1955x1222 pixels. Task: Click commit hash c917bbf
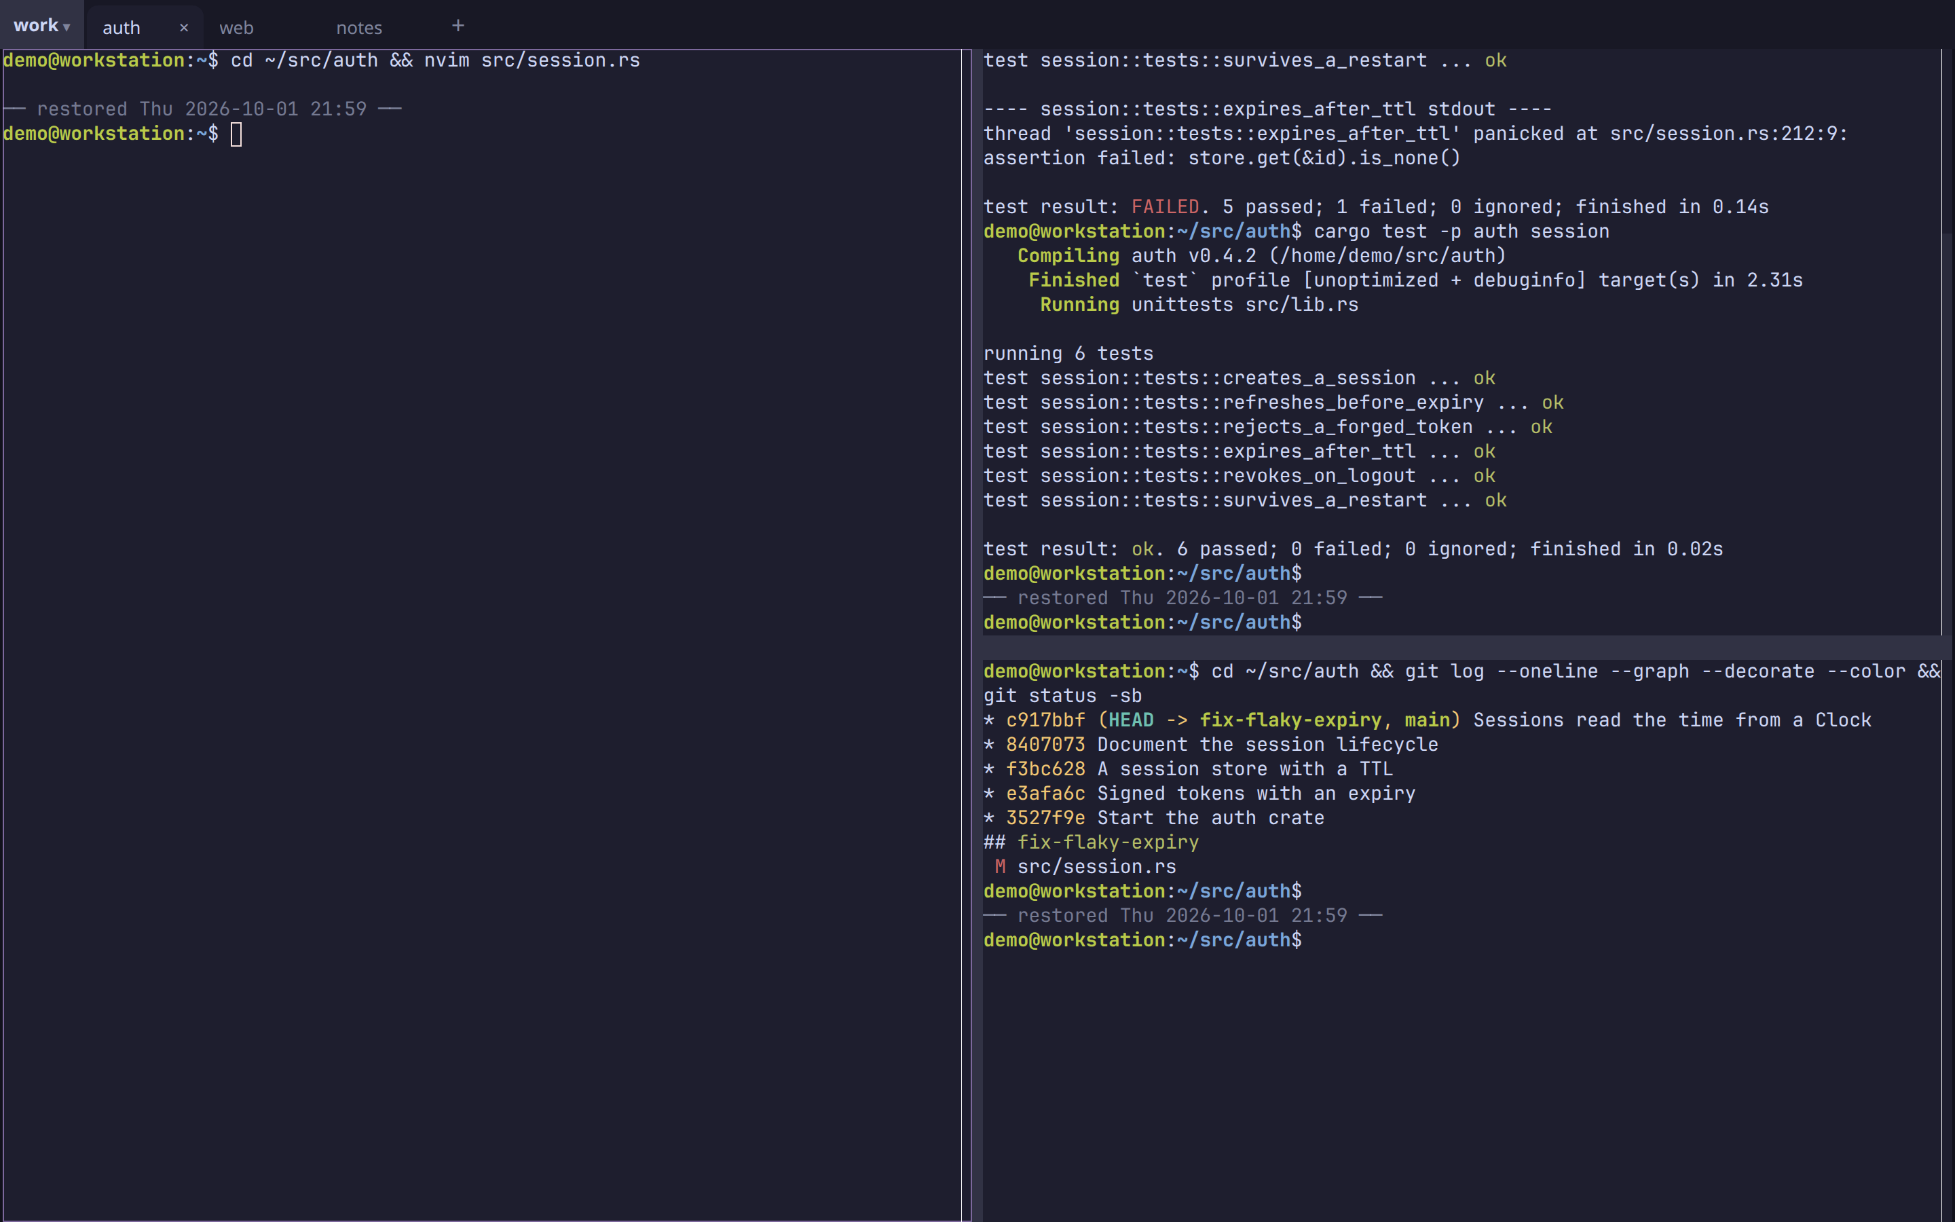[1045, 720]
